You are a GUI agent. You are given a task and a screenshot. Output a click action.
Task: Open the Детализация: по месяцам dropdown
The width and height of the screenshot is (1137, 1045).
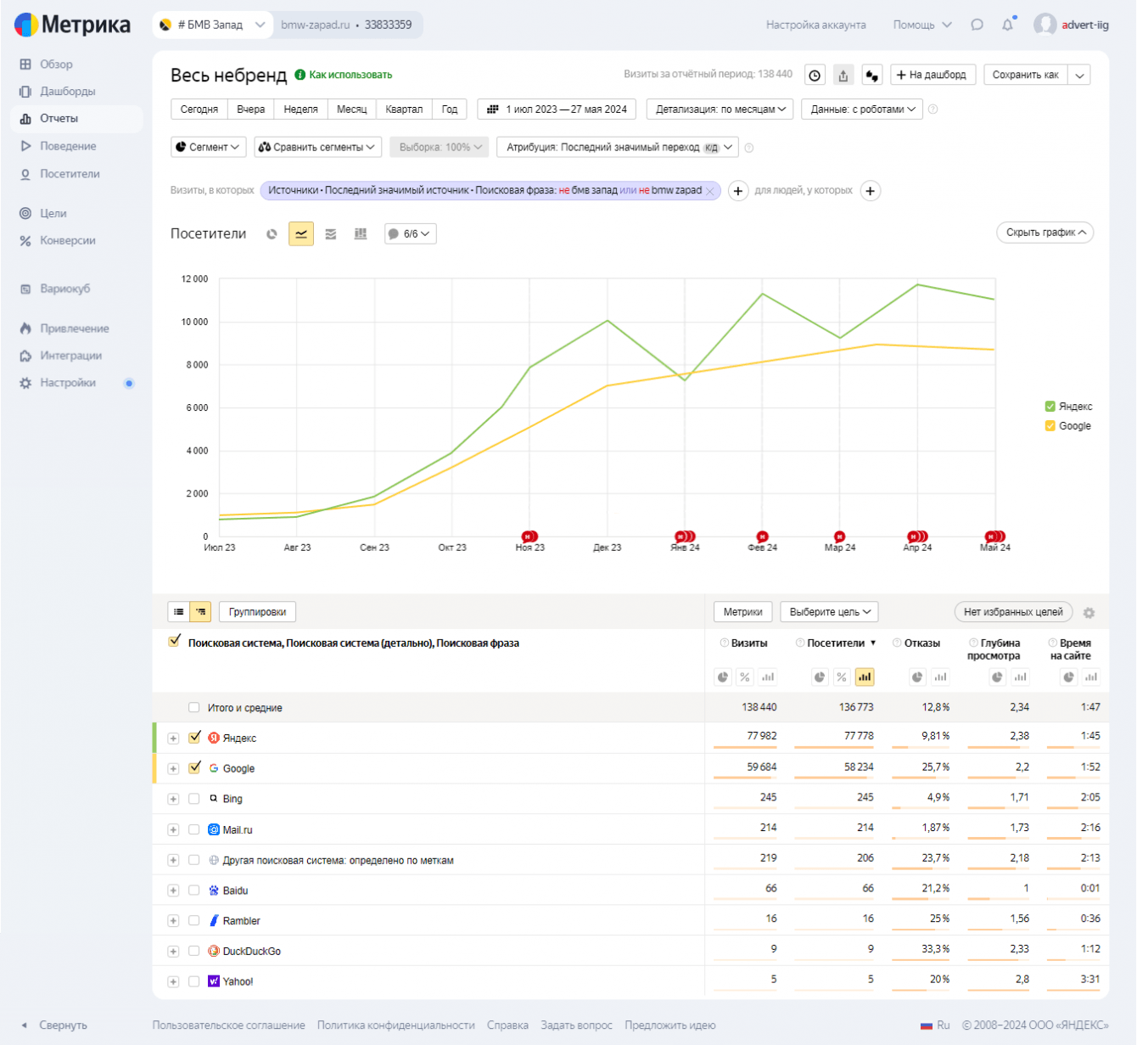tap(720, 110)
